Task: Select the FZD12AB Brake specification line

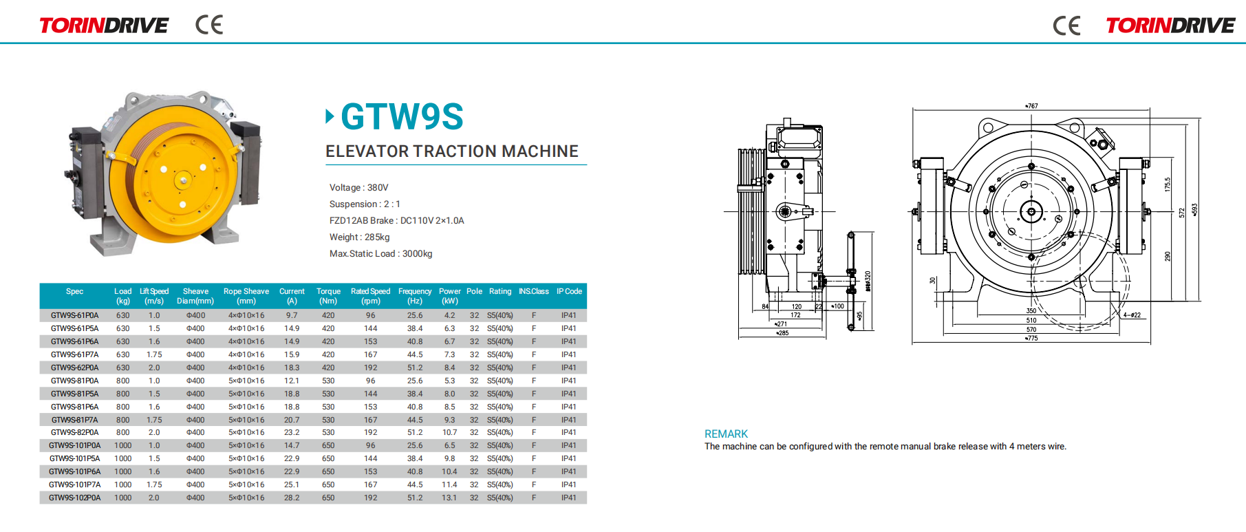Action: click(396, 220)
